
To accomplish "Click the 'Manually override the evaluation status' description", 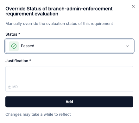I will [59, 24].
